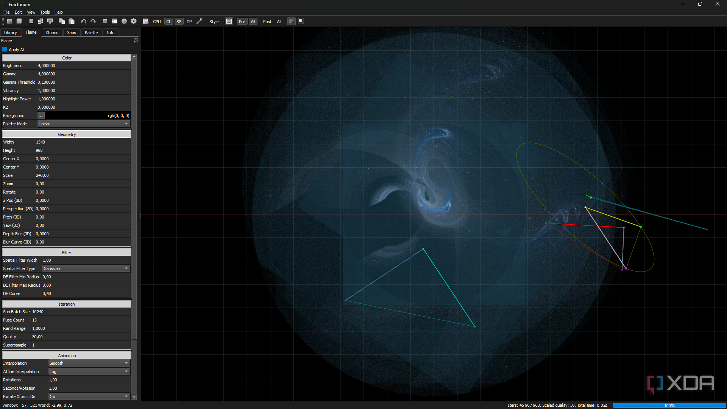727x409 pixels.
Task: Open the Tools menu
Action: pyautogui.click(x=45, y=12)
